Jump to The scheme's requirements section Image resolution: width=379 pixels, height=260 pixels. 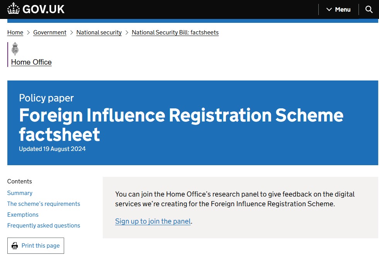(44, 204)
